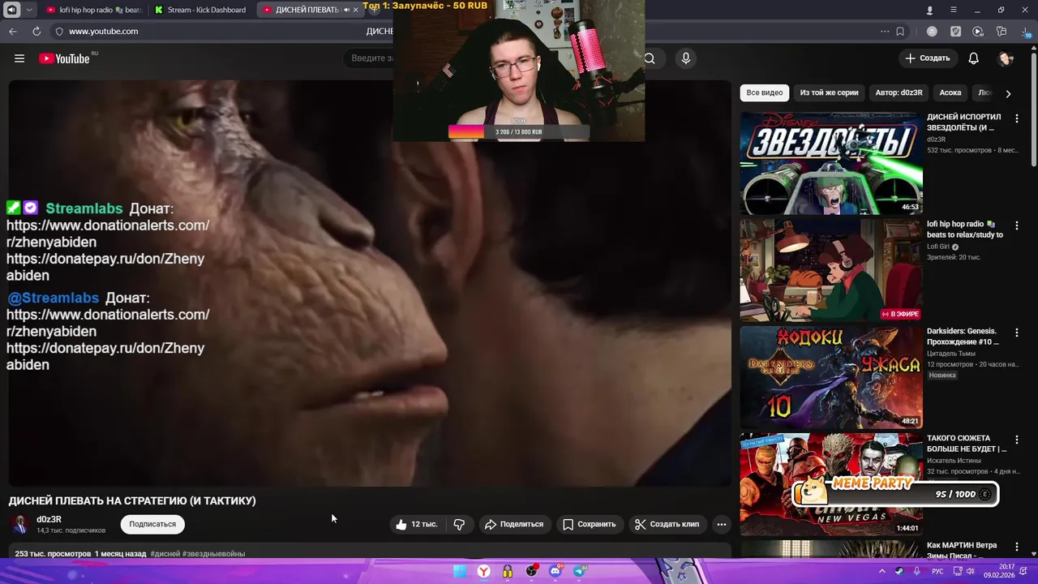Open OBS Studio from taskbar
Viewport: 1038px width, 584px height.
coord(531,571)
